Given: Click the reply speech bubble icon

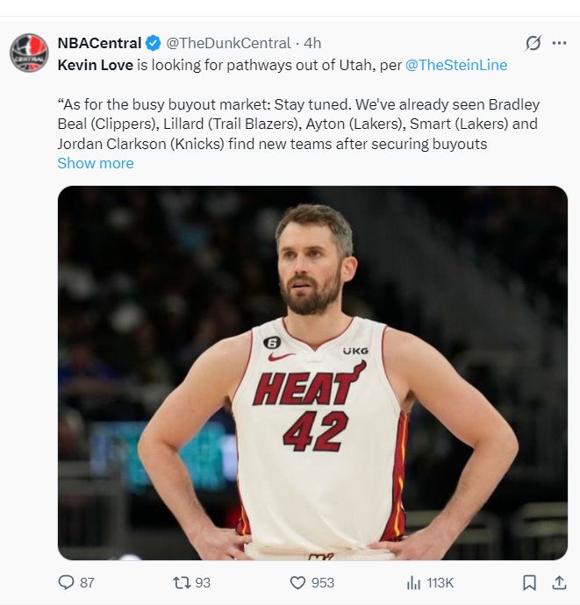Looking at the screenshot, I should coord(66,582).
